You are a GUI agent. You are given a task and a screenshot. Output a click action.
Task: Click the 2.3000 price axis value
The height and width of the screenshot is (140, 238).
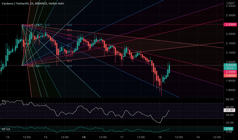tap(231, 15)
